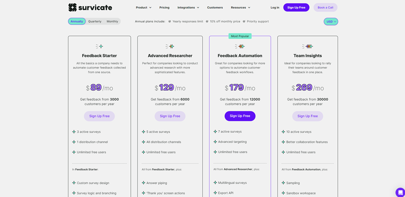405x197 pixels.
Task: Click the $129/mo price
Action: click(x=170, y=88)
